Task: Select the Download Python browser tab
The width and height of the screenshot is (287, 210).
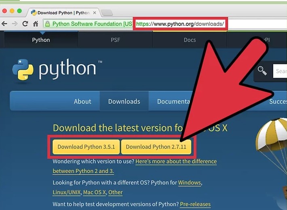Action: coord(63,13)
